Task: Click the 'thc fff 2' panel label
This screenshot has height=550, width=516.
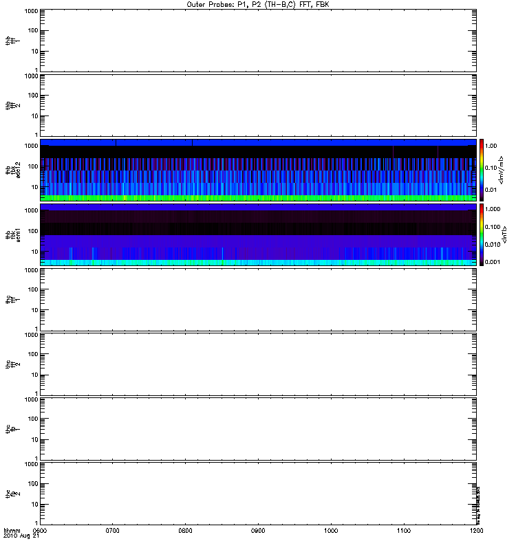Action: point(12,364)
